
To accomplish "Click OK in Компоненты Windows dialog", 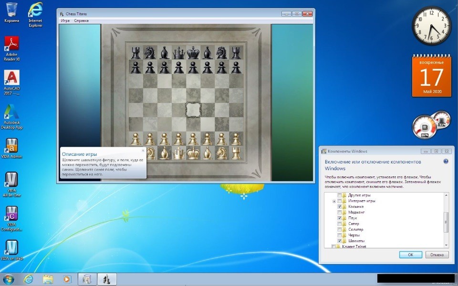I will click(x=410, y=255).
